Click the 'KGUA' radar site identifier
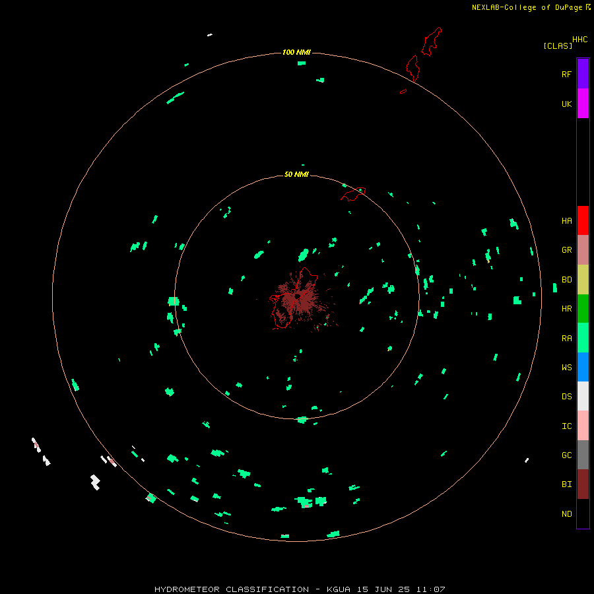The height and width of the screenshot is (594, 594). click(x=339, y=589)
